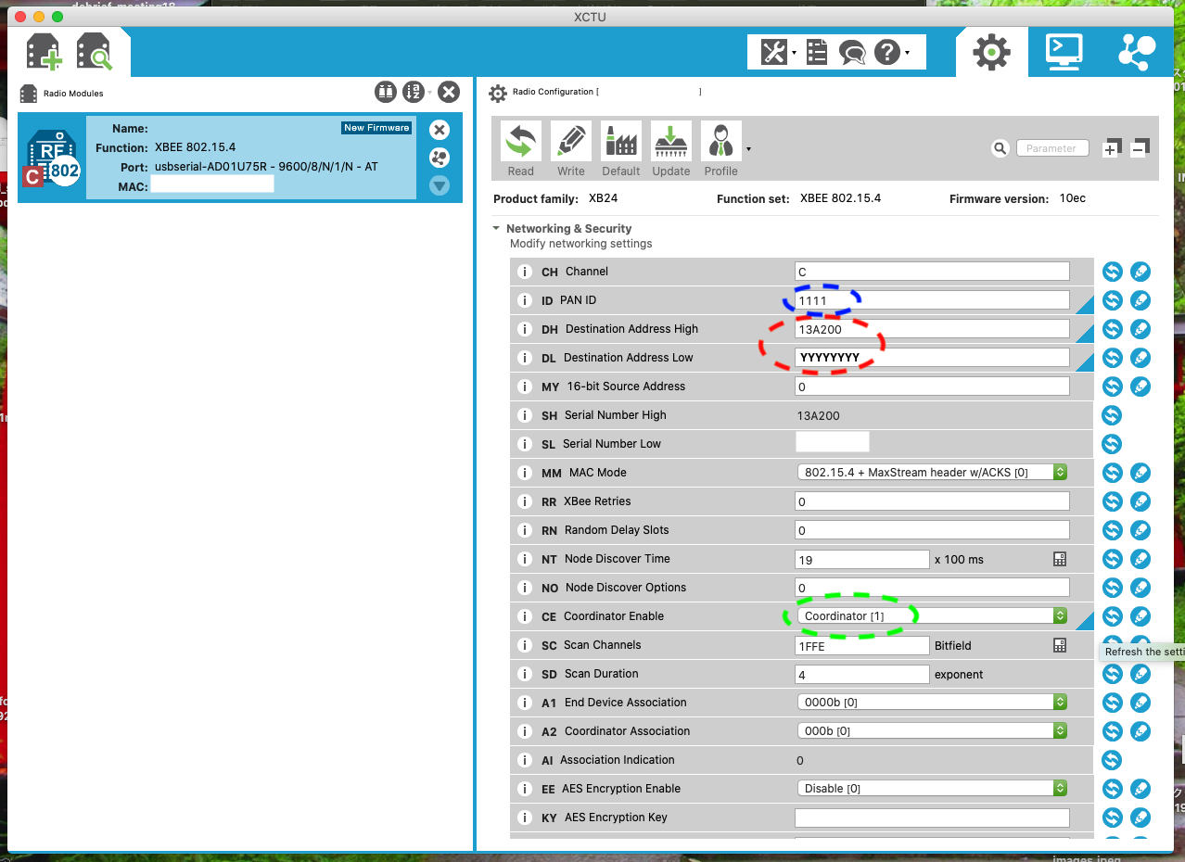
Task: Update the radio firmware
Action: pyautogui.click(x=671, y=149)
